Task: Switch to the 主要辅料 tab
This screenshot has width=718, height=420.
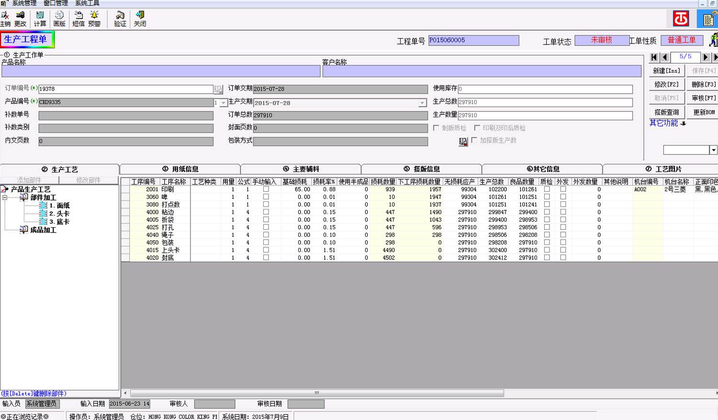Action: [301, 169]
